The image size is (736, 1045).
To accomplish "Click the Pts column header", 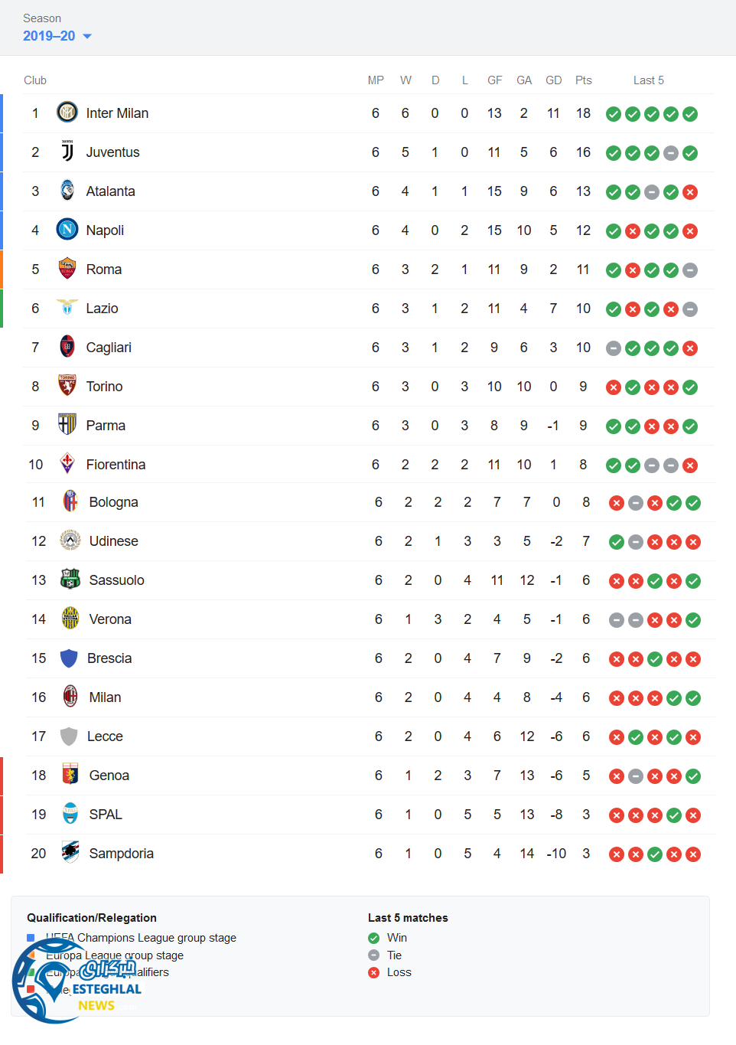I will 584,80.
